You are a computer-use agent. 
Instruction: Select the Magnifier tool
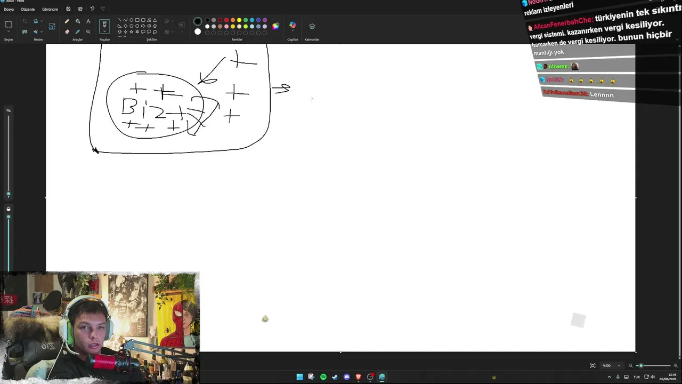[x=88, y=31]
